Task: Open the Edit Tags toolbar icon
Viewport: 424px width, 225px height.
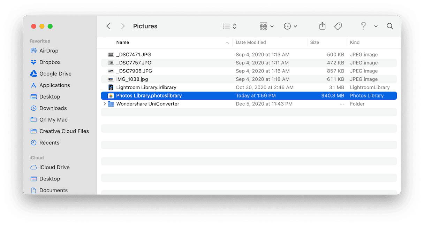Action: (338, 26)
